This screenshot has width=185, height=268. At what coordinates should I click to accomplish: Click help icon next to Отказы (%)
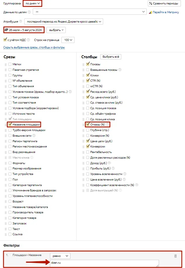[x=107, y=125]
